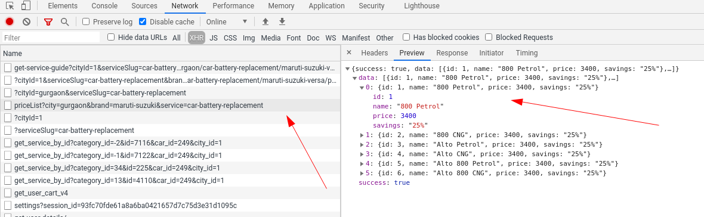The image size is (704, 217).
Task: Open the Online throttling dropdown
Action: click(227, 21)
